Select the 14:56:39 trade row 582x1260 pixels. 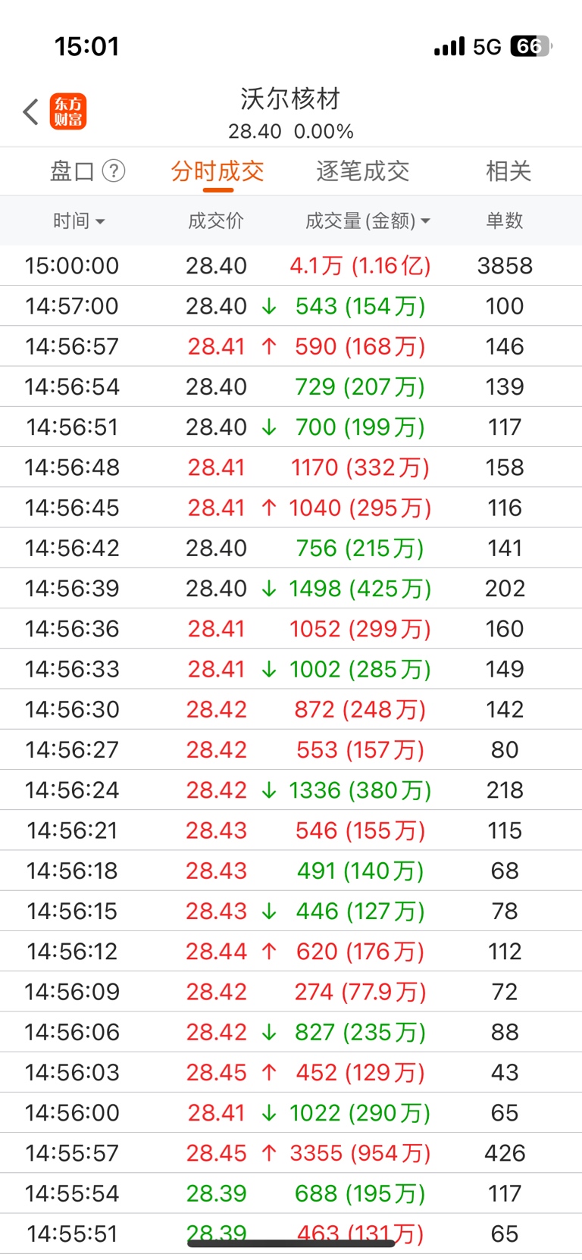pos(291,589)
